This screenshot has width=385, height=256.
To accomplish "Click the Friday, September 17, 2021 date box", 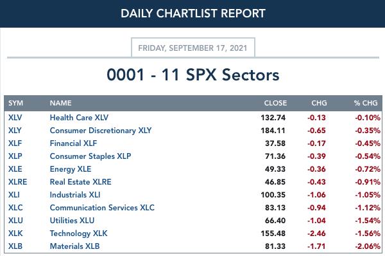I will pyautogui.click(x=193, y=48).
